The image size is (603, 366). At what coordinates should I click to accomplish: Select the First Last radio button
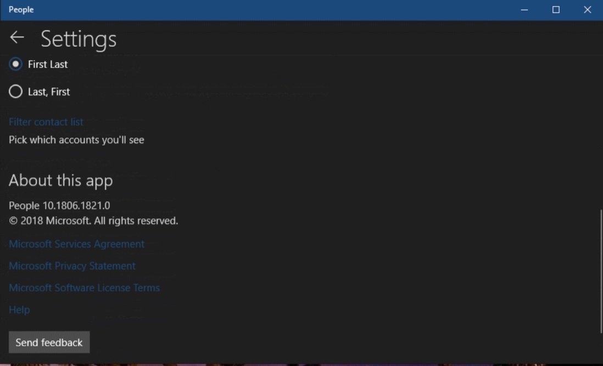16,64
